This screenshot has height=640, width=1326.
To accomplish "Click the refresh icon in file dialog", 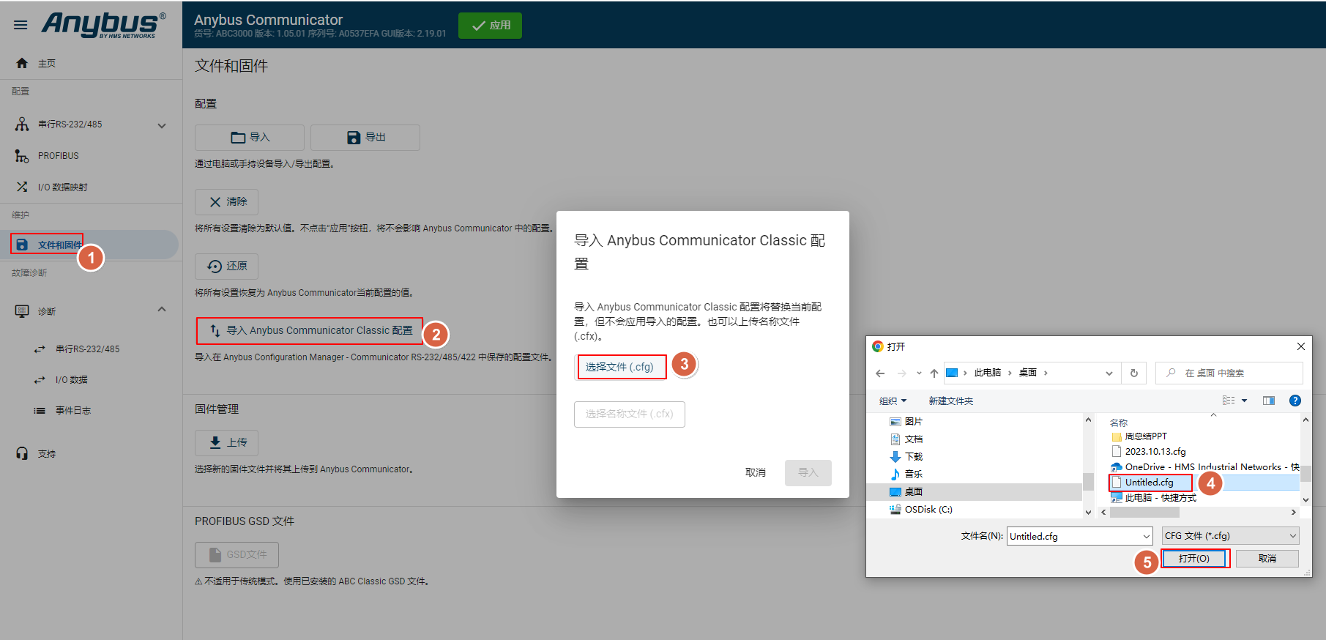I will 1134,373.
